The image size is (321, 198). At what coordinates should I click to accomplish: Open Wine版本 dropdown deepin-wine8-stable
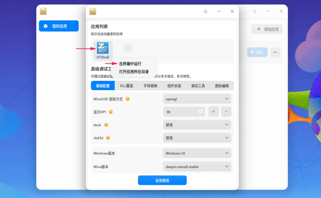(x=197, y=167)
